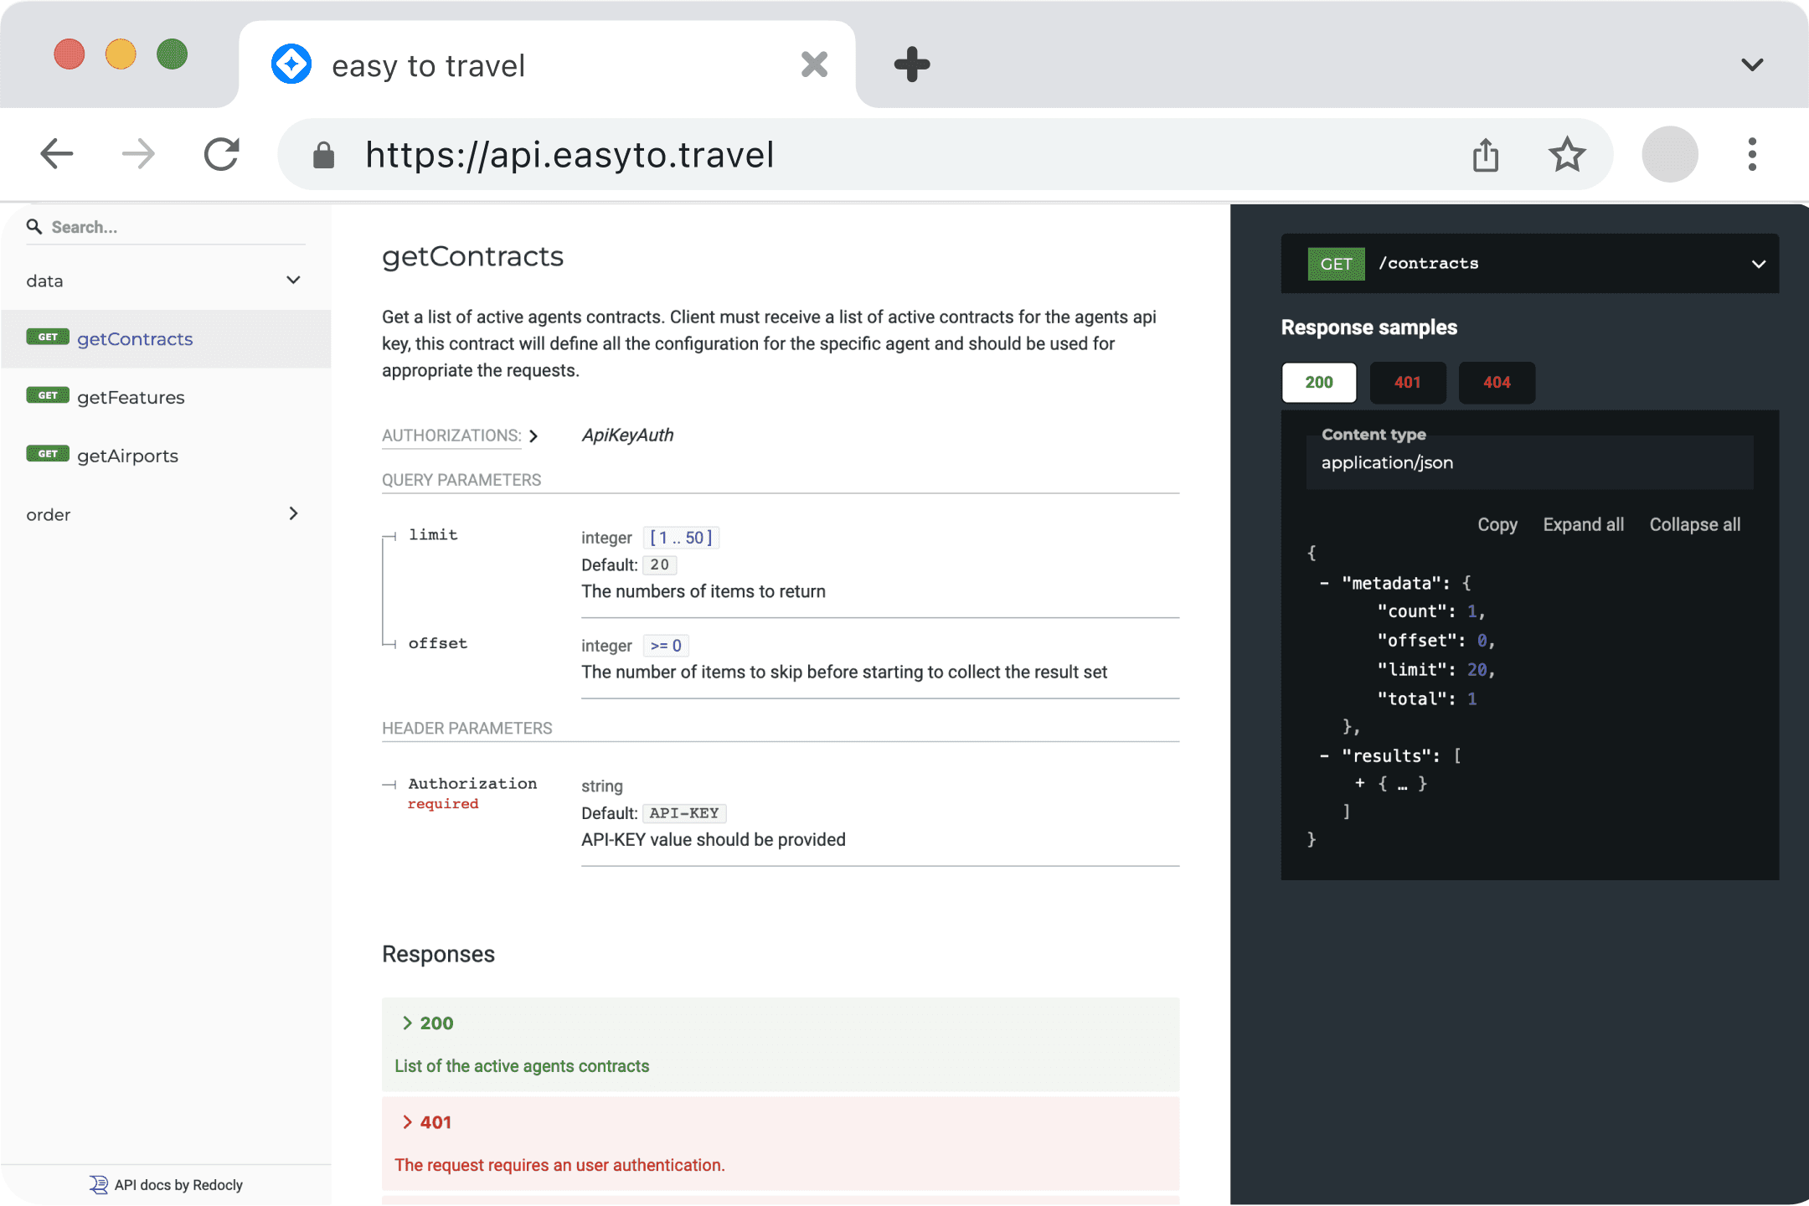
Task: Click the share icon in address bar
Action: [1486, 155]
